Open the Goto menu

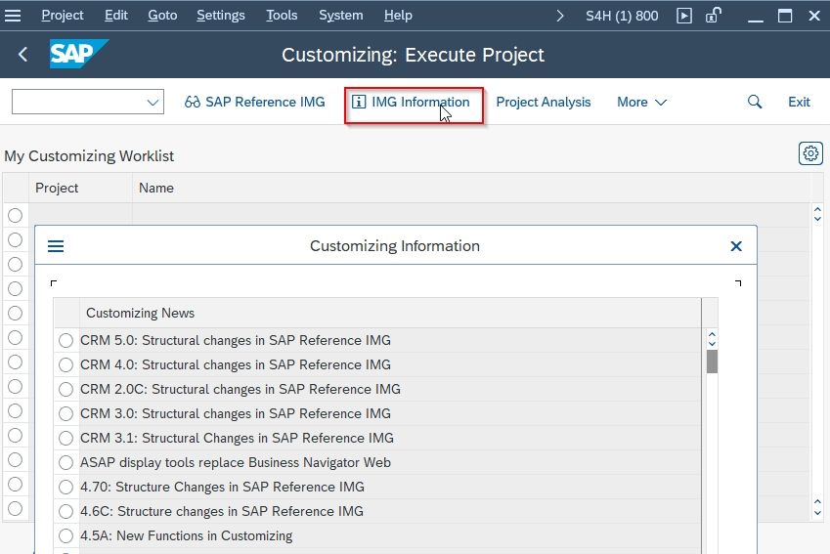[162, 16]
